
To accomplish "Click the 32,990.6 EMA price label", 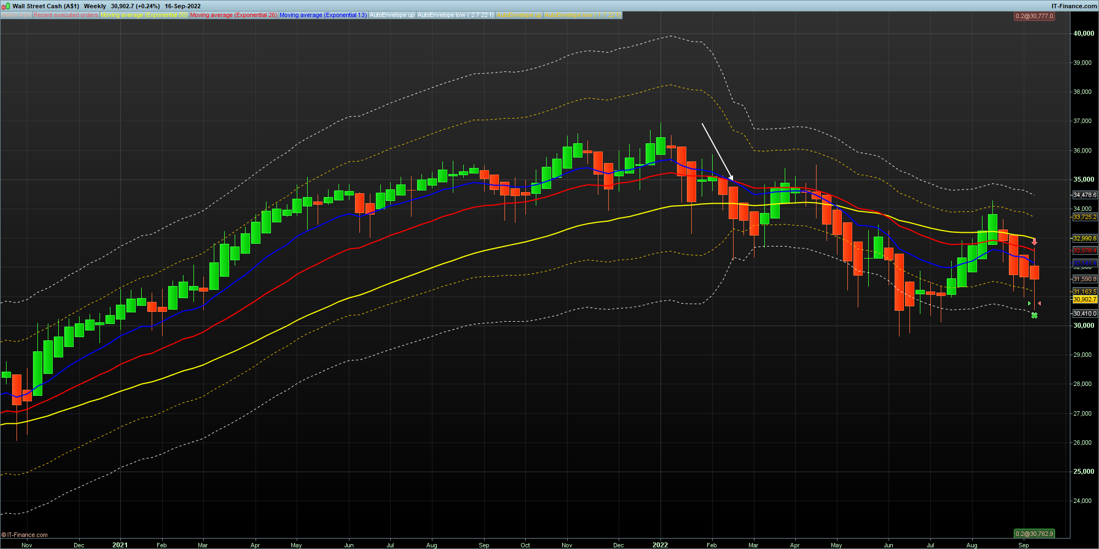I will (x=1084, y=238).
